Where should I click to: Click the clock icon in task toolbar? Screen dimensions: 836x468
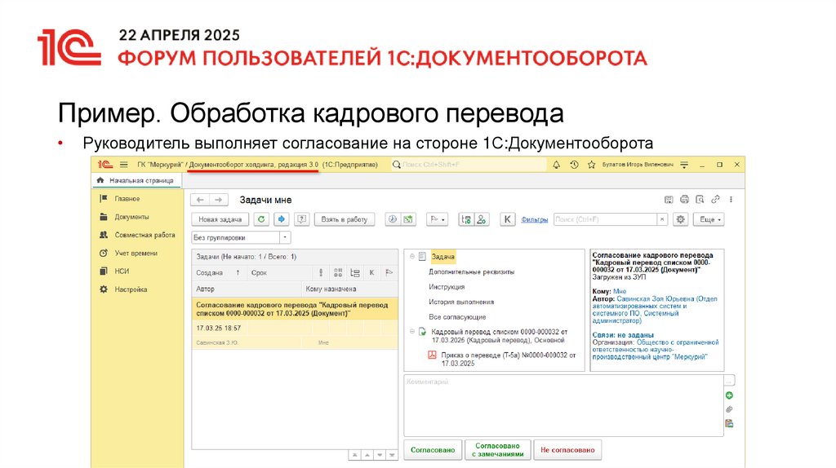tap(393, 219)
